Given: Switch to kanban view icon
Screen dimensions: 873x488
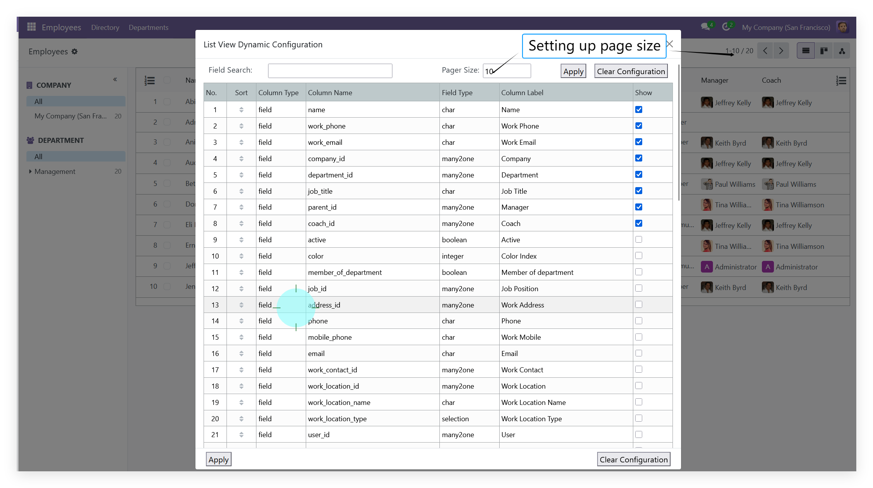Looking at the screenshot, I should click(x=824, y=51).
